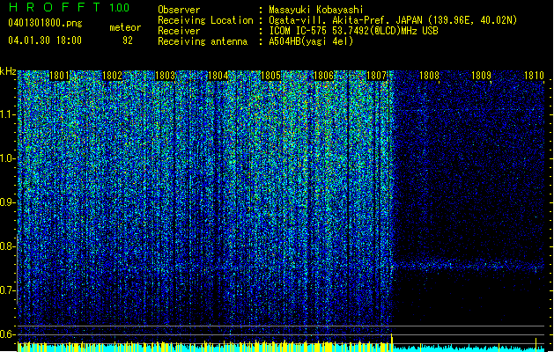Viewport: 554px width, 352px height.
Task: Click the 1804 time marker
Action: pos(218,76)
